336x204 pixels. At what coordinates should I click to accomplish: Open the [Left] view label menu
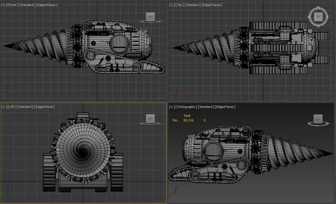click(12, 107)
